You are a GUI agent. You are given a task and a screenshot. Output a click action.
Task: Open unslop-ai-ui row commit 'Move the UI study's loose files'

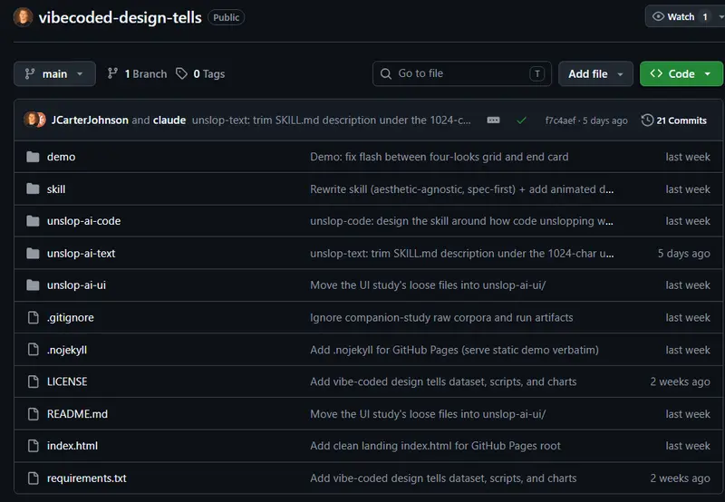click(x=428, y=285)
